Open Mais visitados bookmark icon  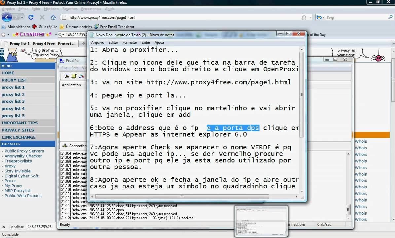pyautogui.click(x=4, y=27)
